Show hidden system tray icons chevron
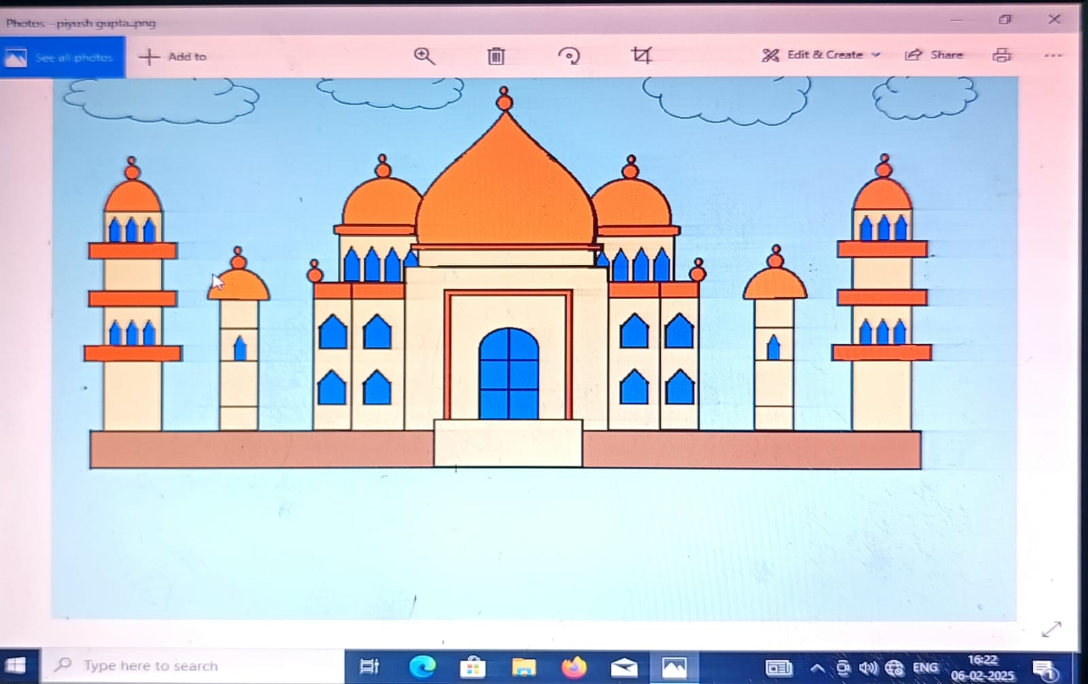The height and width of the screenshot is (684, 1088). point(817,668)
